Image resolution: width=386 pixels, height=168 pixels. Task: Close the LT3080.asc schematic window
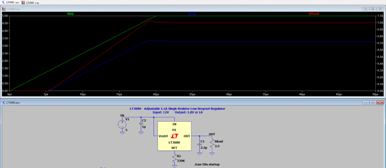tap(381, 102)
